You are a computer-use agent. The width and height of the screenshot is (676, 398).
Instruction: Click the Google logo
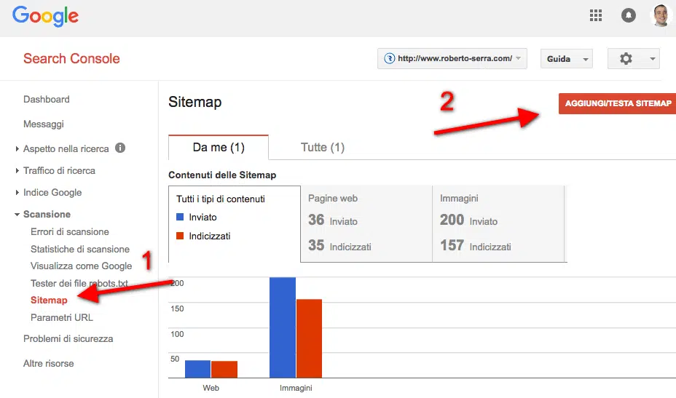coord(45,16)
